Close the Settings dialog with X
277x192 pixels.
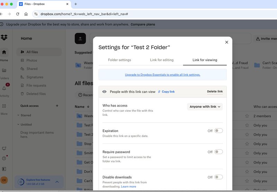(x=227, y=42)
